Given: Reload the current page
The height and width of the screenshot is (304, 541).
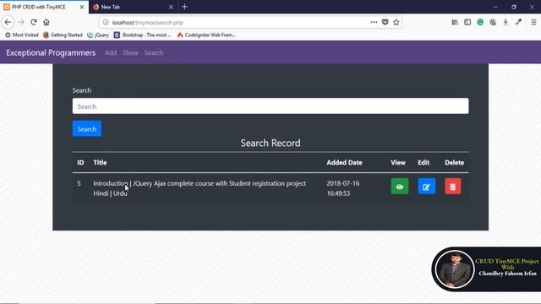Looking at the screenshot, I should pyautogui.click(x=34, y=23).
